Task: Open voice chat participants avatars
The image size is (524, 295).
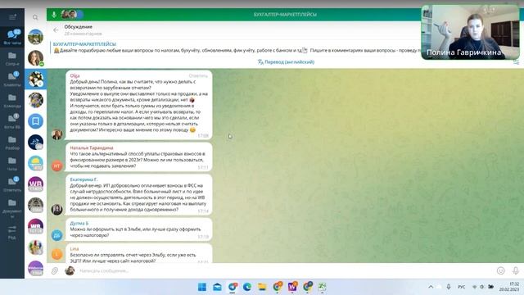Action: 72,15
